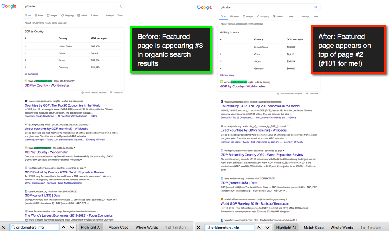Click worldometers favicon in Before featured snippet
This screenshot has width=389, height=231.
(26, 81)
